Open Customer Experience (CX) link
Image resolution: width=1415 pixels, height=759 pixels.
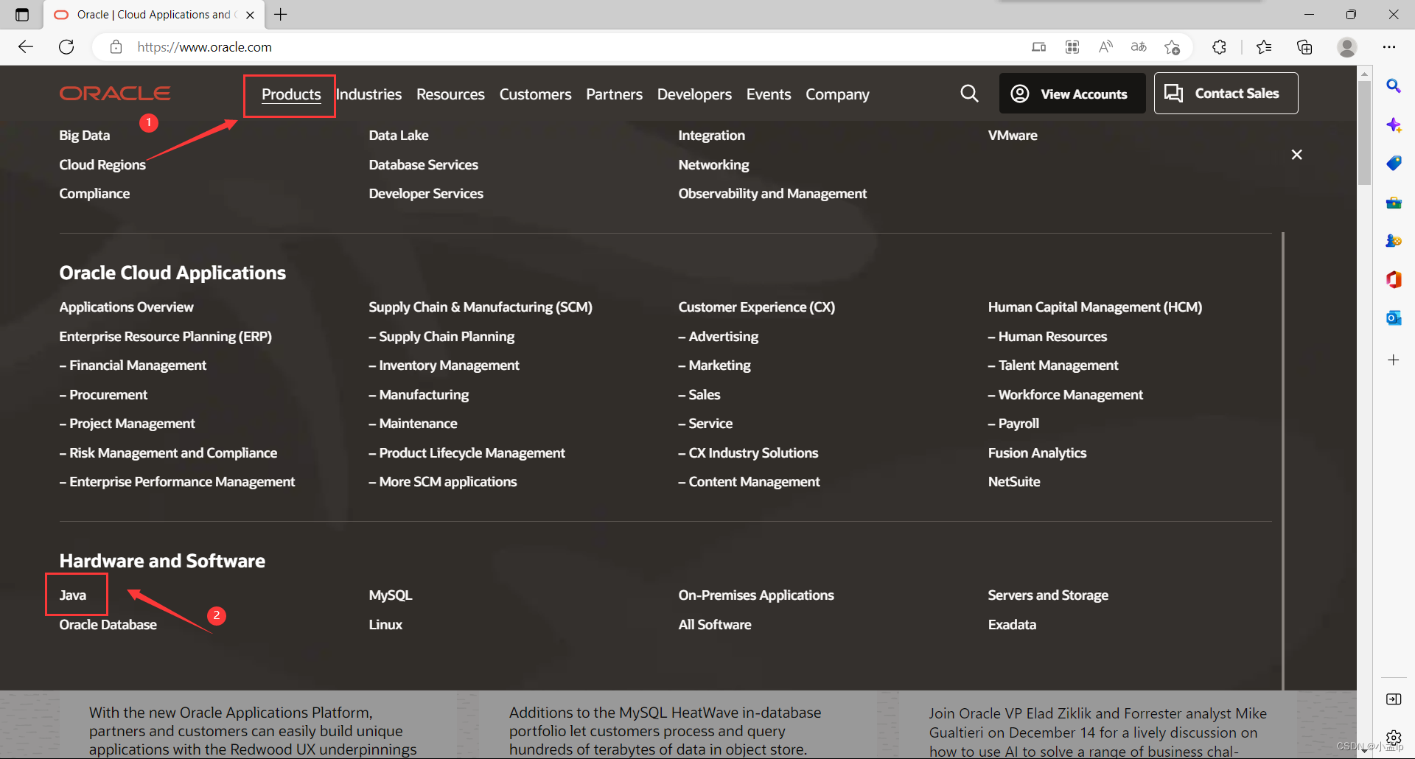point(756,307)
